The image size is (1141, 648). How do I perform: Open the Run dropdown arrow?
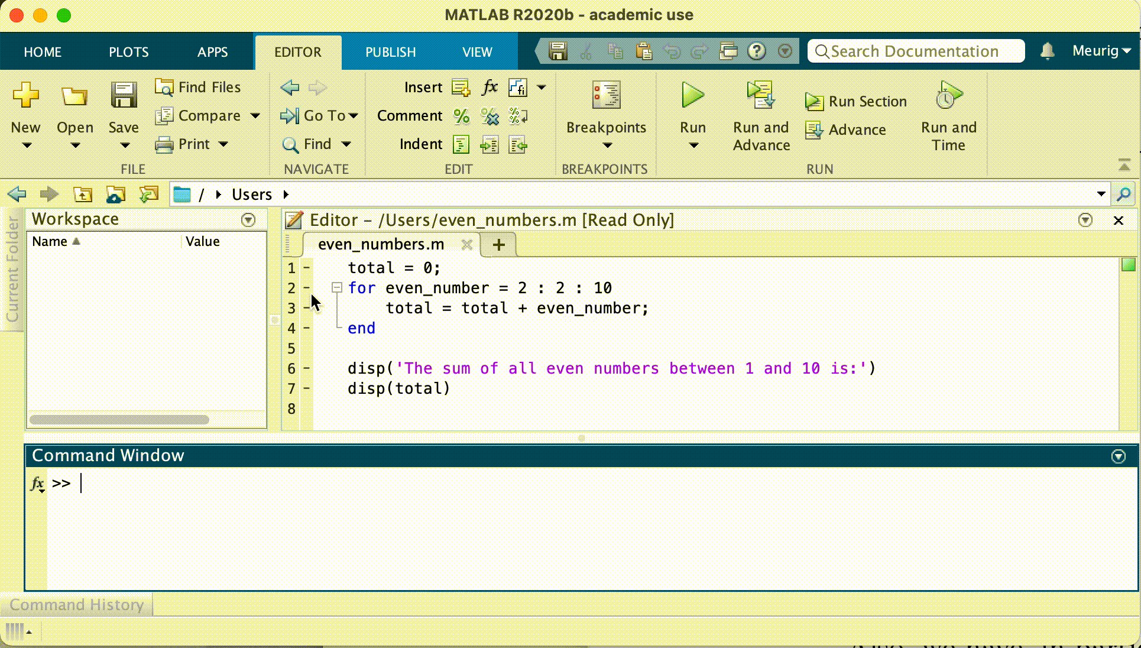coord(693,145)
